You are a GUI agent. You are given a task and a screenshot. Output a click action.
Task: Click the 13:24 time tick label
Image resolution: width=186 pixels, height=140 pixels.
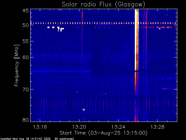coord(118,127)
